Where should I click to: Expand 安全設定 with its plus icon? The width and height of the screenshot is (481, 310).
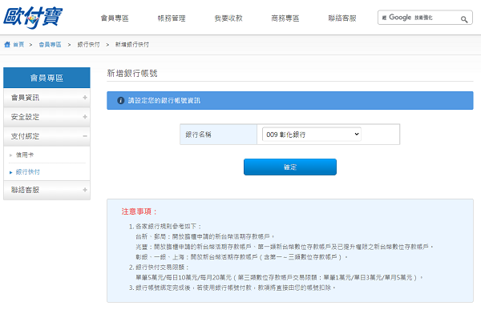tap(85, 117)
